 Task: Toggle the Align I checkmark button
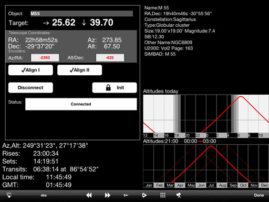[x=30, y=70]
